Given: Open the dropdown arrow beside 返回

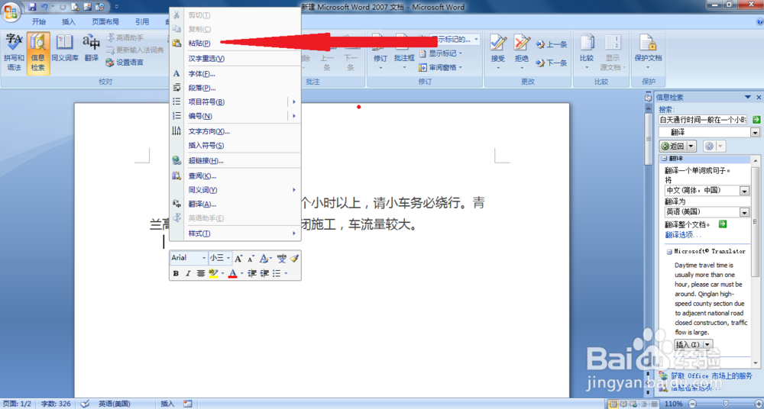Looking at the screenshot, I should (x=692, y=146).
